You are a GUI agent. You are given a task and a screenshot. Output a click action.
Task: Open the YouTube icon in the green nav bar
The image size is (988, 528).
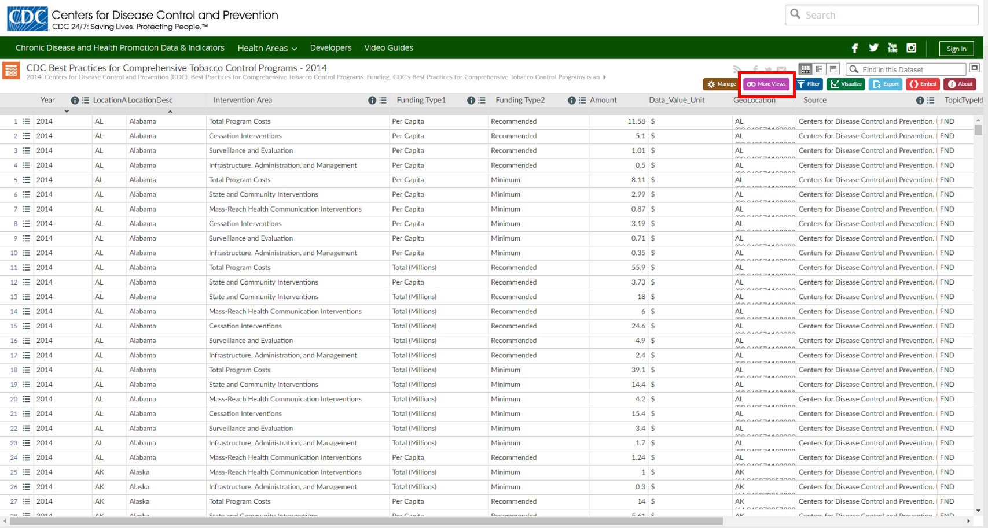coord(892,48)
